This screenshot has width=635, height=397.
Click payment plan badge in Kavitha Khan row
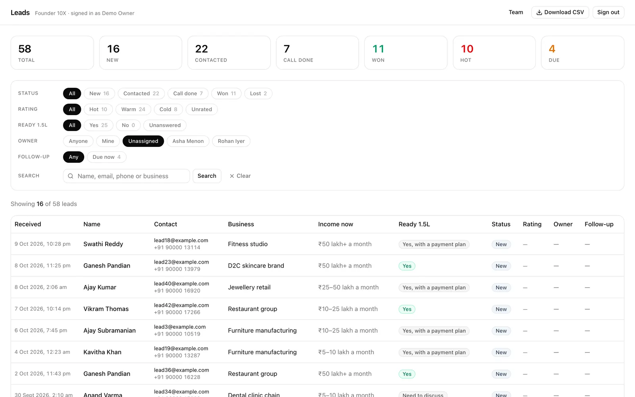coord(434,353)
